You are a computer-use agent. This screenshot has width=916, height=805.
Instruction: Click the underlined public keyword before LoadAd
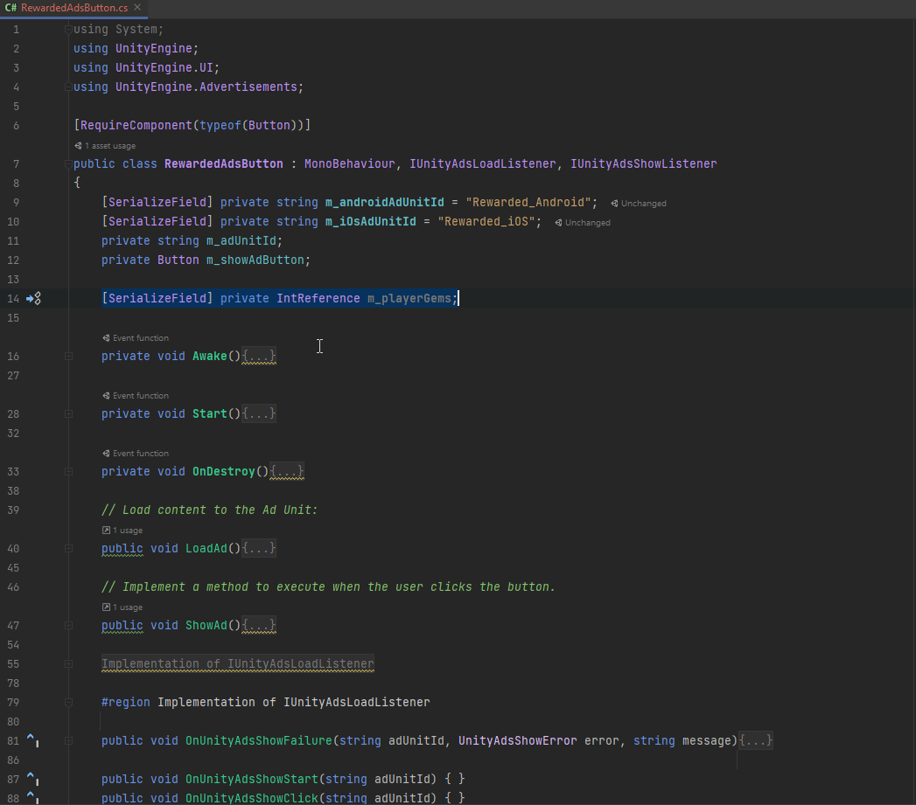pos(122,548)
